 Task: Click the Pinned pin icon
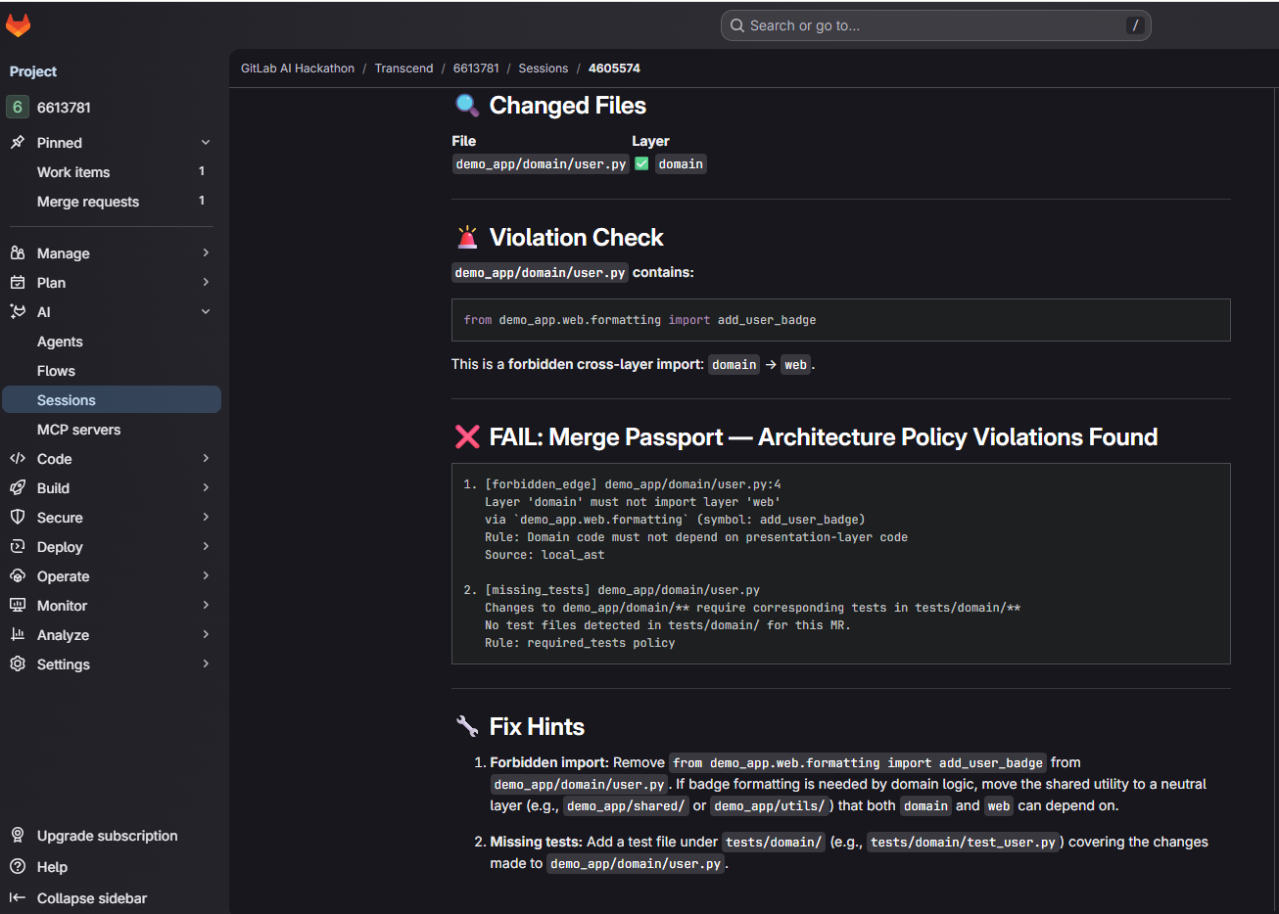point(18,143)
